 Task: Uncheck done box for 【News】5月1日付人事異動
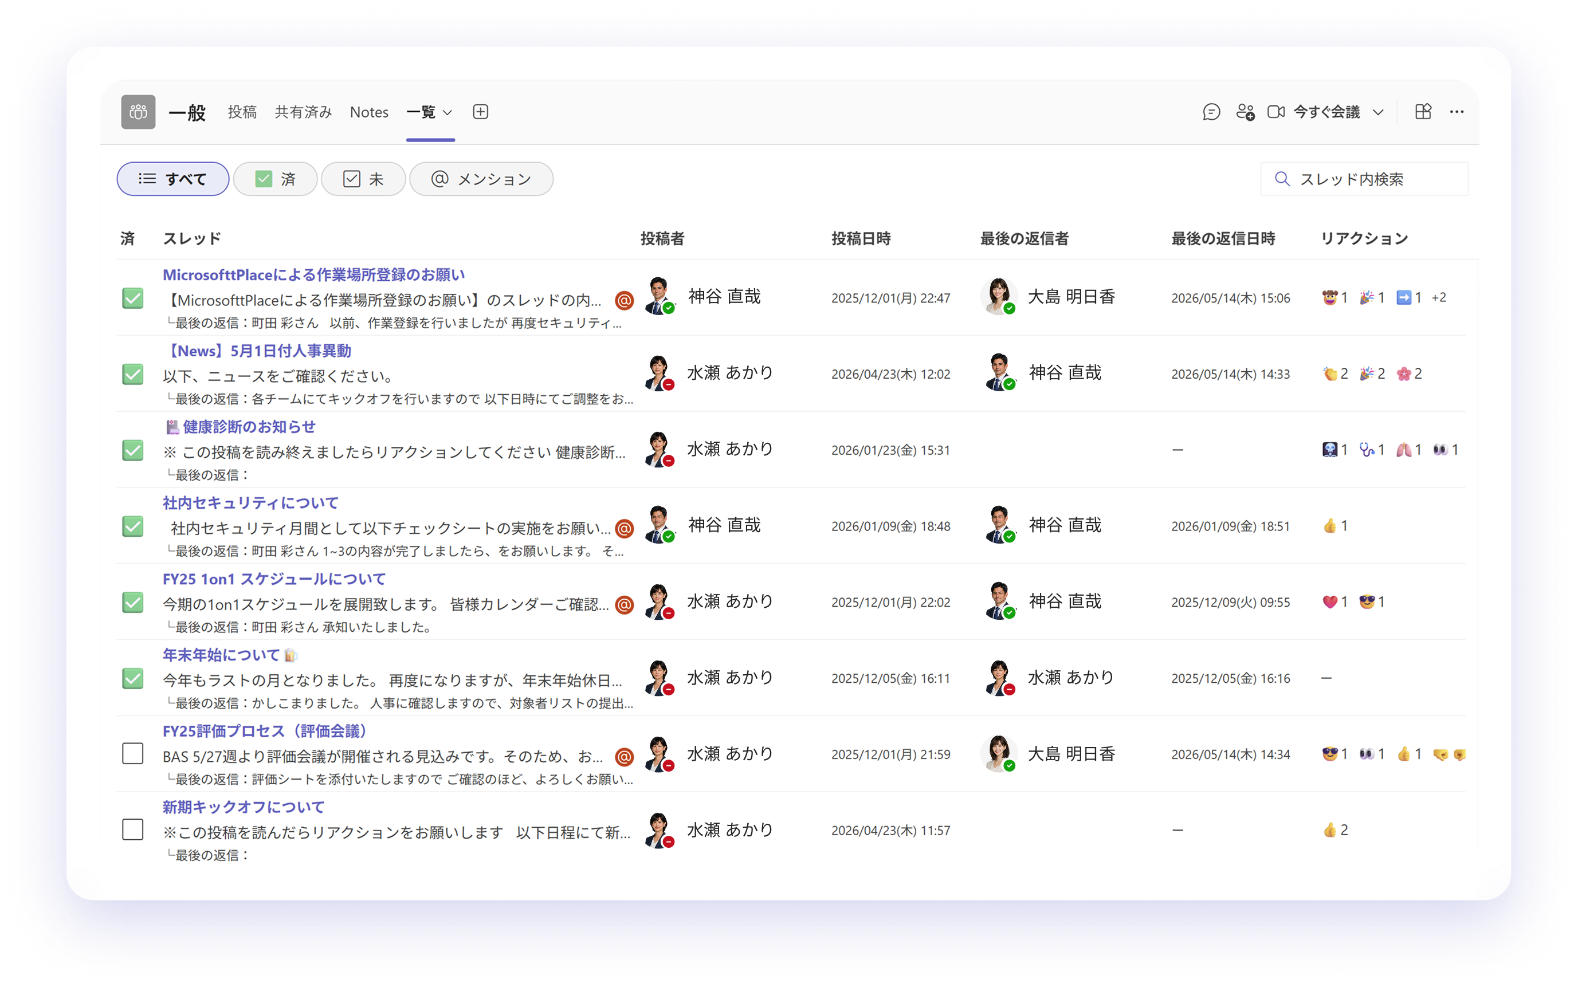pos(132,374)
